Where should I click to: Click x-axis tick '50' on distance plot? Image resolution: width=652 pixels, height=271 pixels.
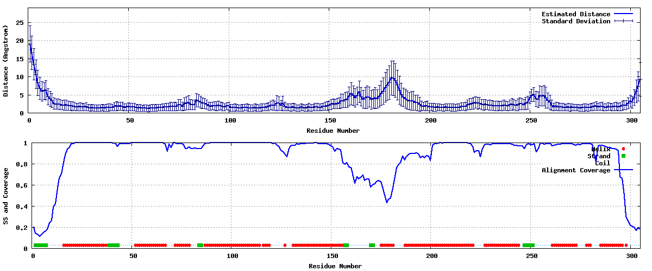(130, 120)
